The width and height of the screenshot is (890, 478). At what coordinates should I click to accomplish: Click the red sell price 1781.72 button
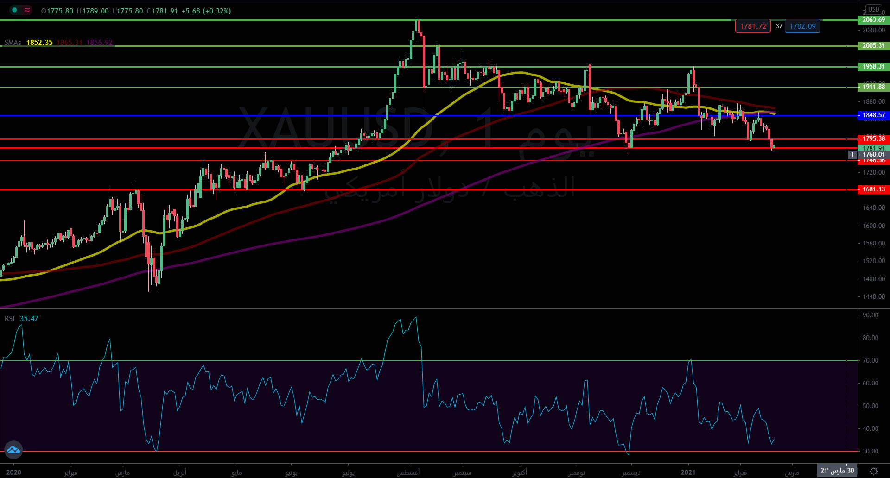click(753, 26)
